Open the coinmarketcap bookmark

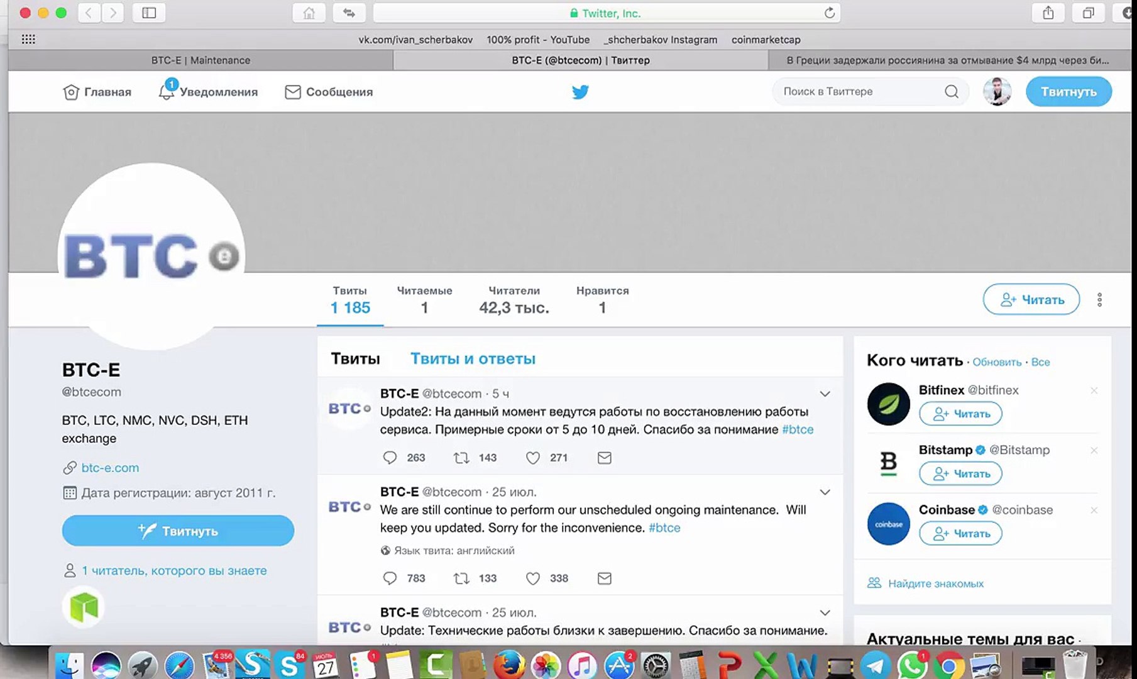click(766, 40)
